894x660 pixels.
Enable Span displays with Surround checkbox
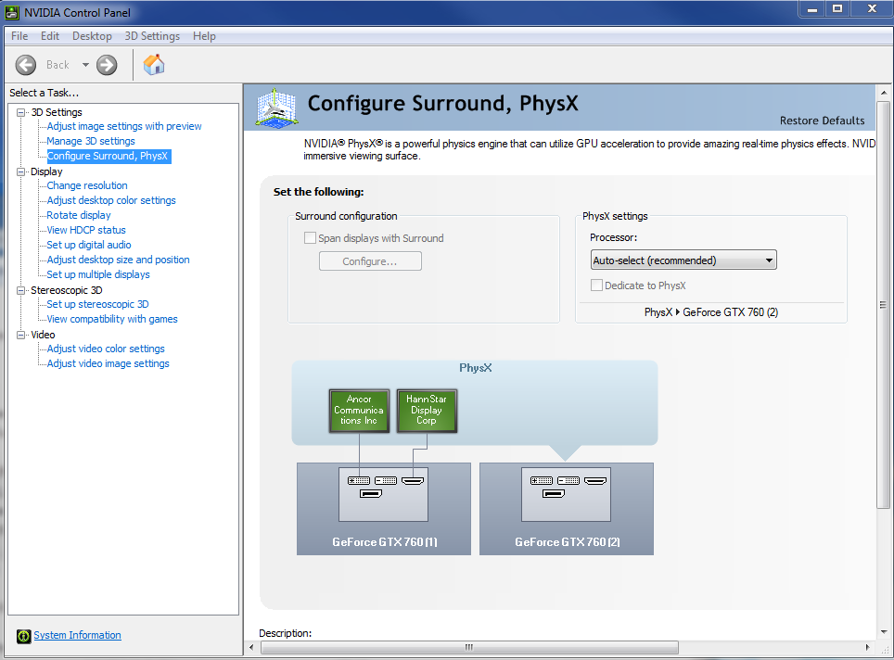(x=310, y=237)
